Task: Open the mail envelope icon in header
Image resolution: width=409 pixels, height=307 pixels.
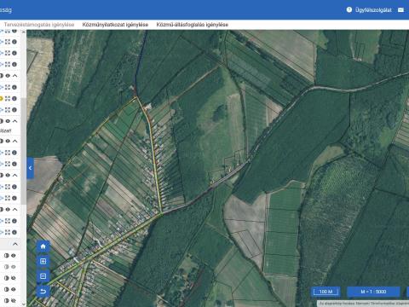Action: pyautogui.click(x=400, y=10)
